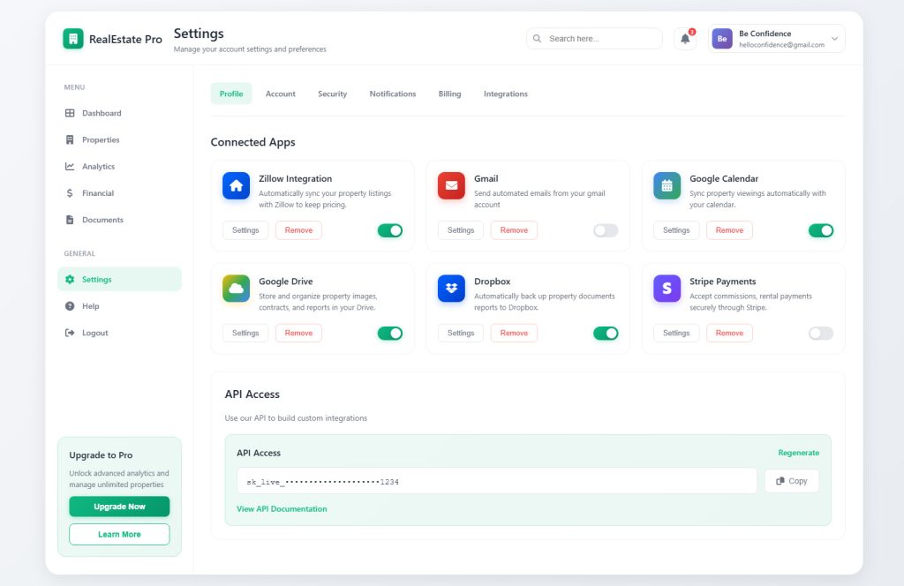904x586 pixels.
Task: Open the notifications bell
Action: pyautogui.click(x=685, y=39)
